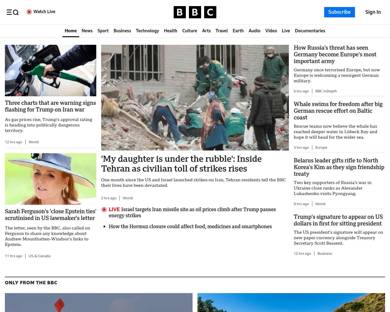Click the red LIVE indicator icon
The width and height of the screenshot is (390, 312).
click(104, 210)
